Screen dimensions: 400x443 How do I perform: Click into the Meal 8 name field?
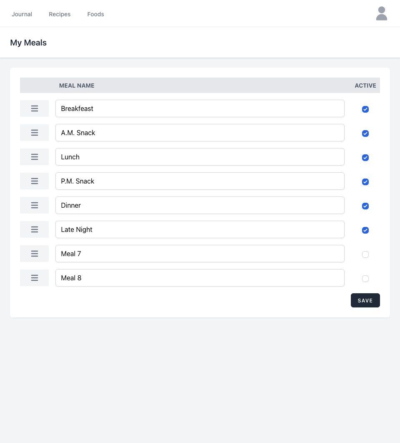pyautogui.click(x=200, y=278)
